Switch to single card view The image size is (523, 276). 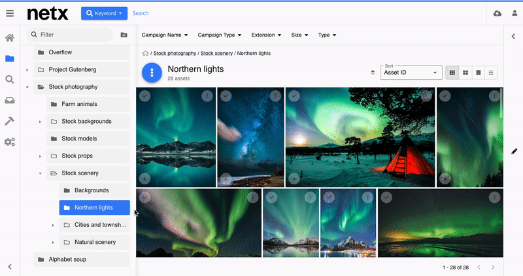[x=479, y=73]
